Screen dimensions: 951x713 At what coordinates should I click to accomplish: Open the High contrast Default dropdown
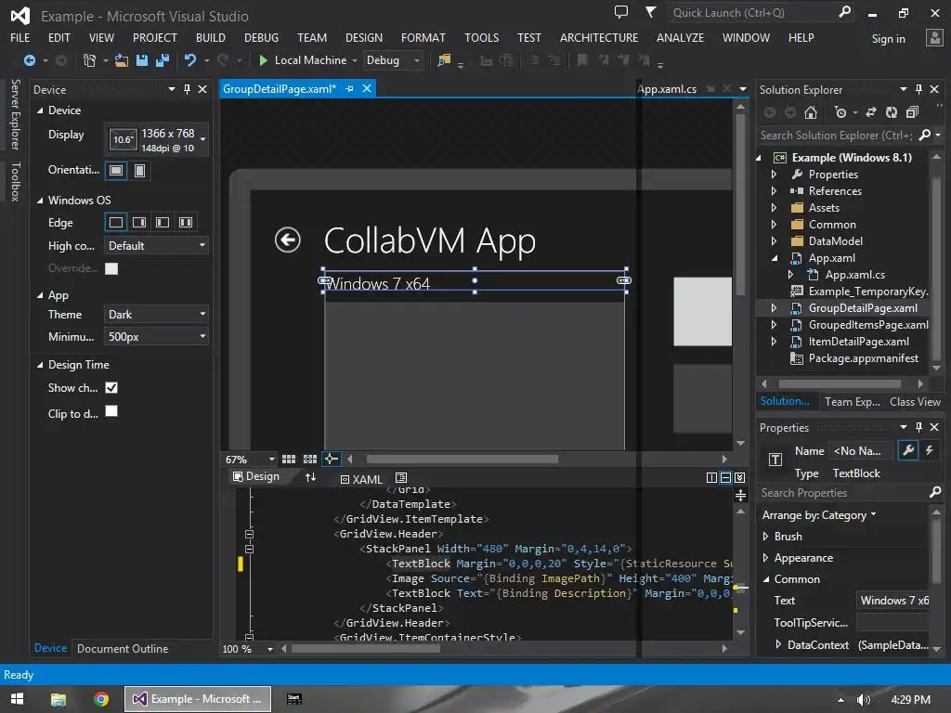[156, 245]
